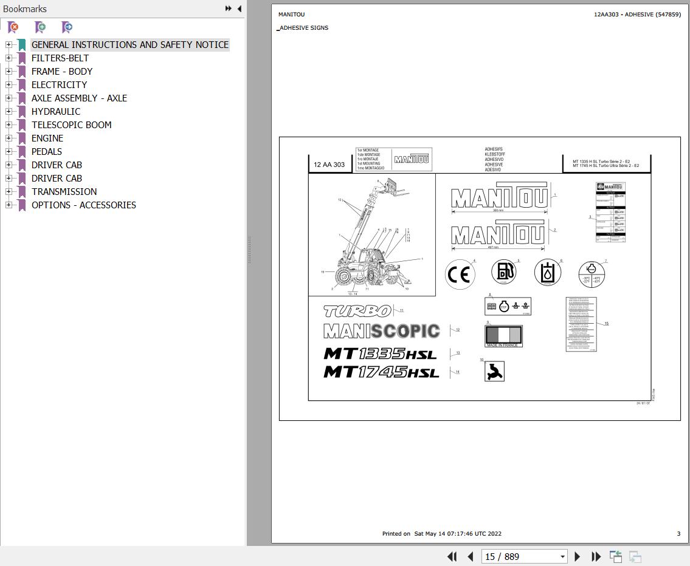Open the PEDALS bookmark

tap(47, 152)
